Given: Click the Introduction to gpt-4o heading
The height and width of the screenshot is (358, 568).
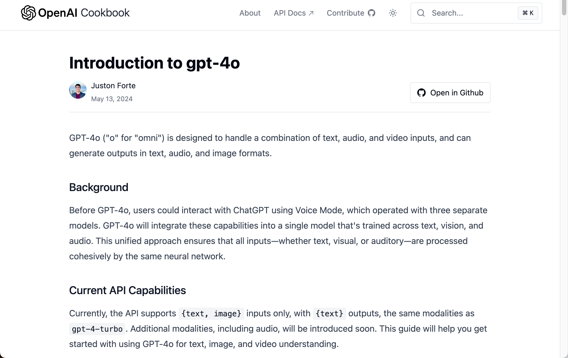Looking at the screenshot, I should 154,63.
